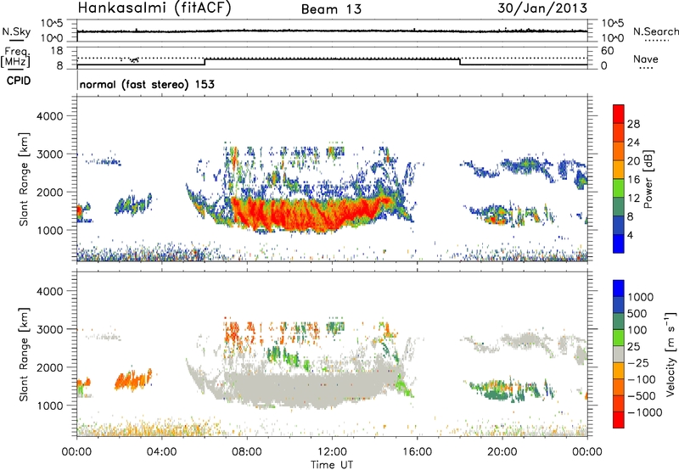Click the left '10^5' noise axis tick label
Viewport: 679px width, 470px height.
53,24
